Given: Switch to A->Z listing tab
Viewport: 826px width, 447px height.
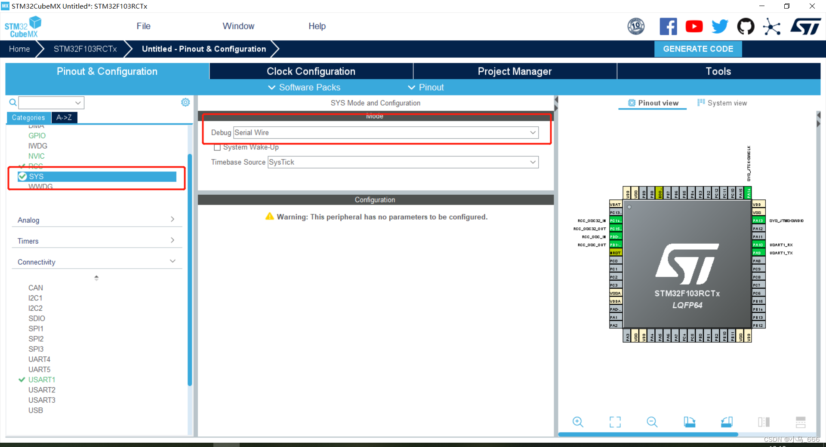Looking at the screenshot, I should point(64,117).
